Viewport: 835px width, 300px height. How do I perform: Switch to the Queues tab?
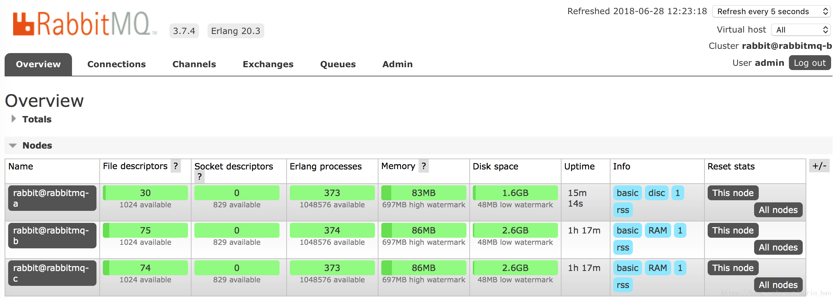(x=338, y=64)
